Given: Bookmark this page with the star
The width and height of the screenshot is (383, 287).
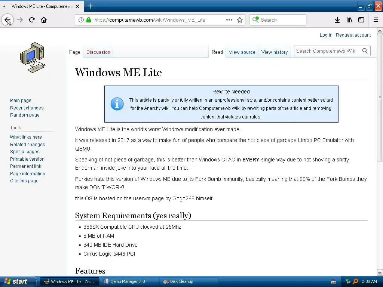Looking at the screenshot, I should [x=240, y=20].
